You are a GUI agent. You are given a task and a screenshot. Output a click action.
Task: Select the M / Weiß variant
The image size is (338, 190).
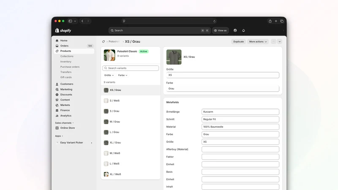pos(131,153)
